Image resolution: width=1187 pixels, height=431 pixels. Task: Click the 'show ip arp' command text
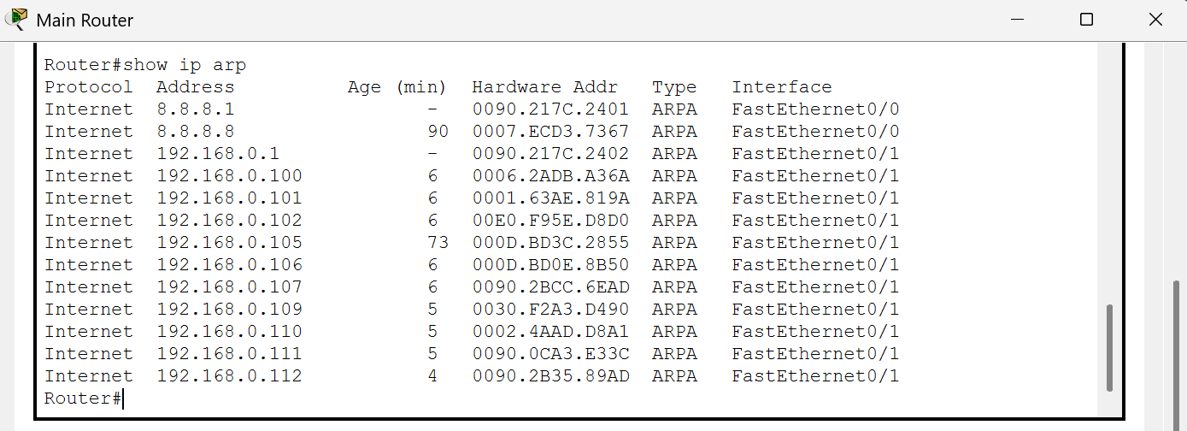(185, 65)
